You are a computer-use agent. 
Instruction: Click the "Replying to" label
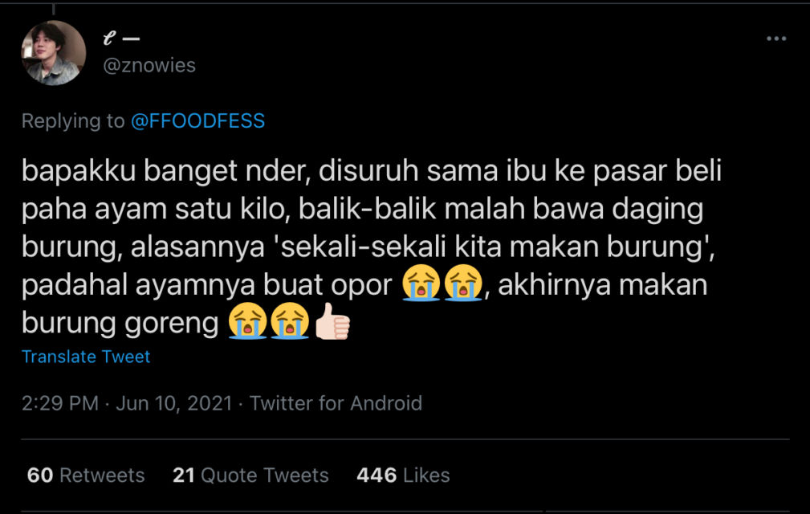coord(72,121)
